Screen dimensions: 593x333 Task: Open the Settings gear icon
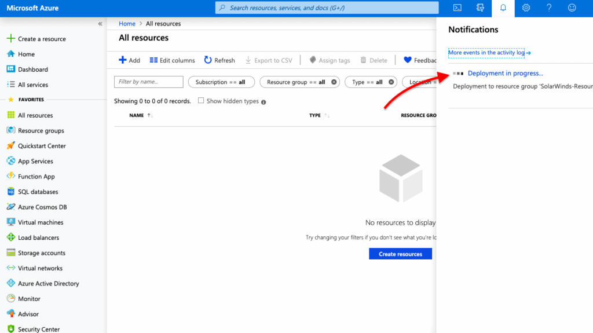[526, 8]
